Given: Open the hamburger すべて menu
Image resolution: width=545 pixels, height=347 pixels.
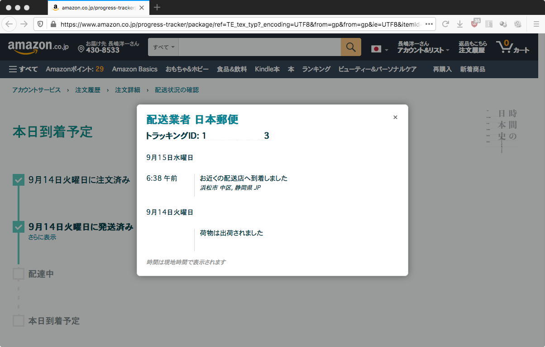Looking at the screenshot, I should pyautogui.click(x=24, y=69).
